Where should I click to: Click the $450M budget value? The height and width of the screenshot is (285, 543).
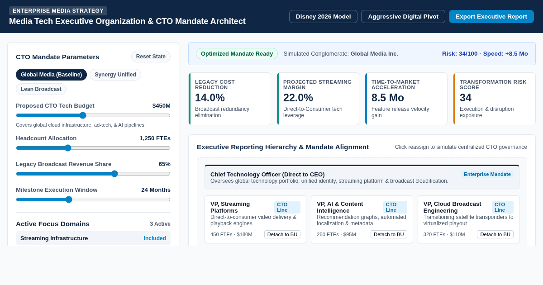pyautogui.click(x=162, y=105)
